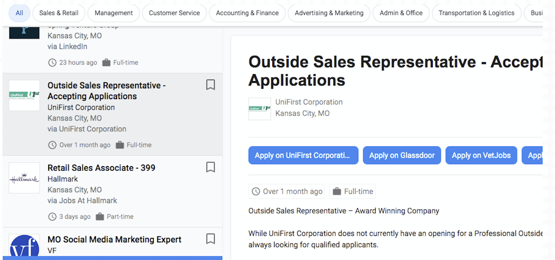Click the UniFirst logo in job list
Viewport: 555px width, 260px height.
24,95
